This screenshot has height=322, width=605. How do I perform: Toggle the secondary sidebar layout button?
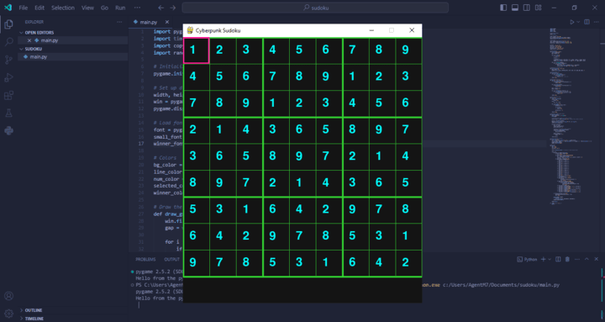tap(526, 8)
